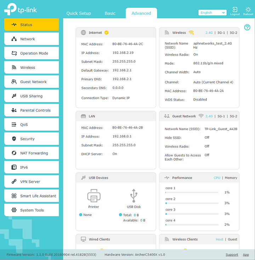Click the core 1 CPU usage bar
Viewport: 255px width, 260px height.
(192, 192)
